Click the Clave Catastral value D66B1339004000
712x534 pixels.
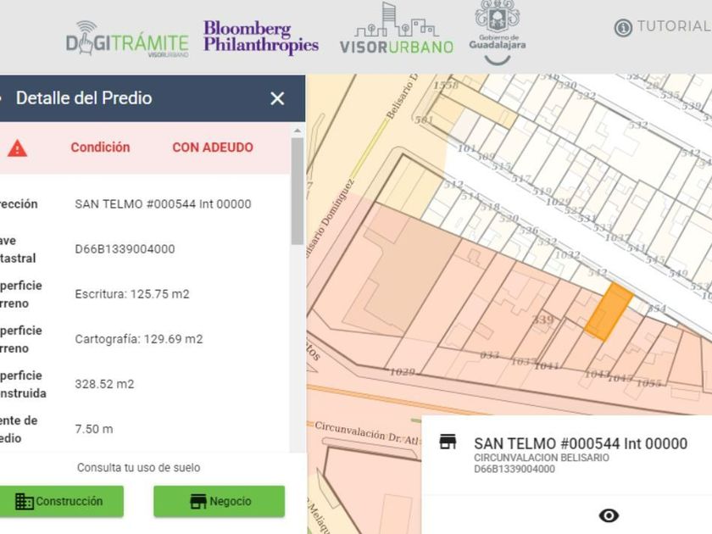tap(125, 249)
